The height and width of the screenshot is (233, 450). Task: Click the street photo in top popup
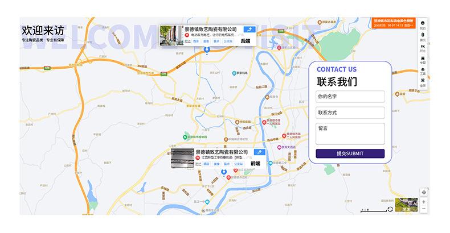[x=171, y=35]
